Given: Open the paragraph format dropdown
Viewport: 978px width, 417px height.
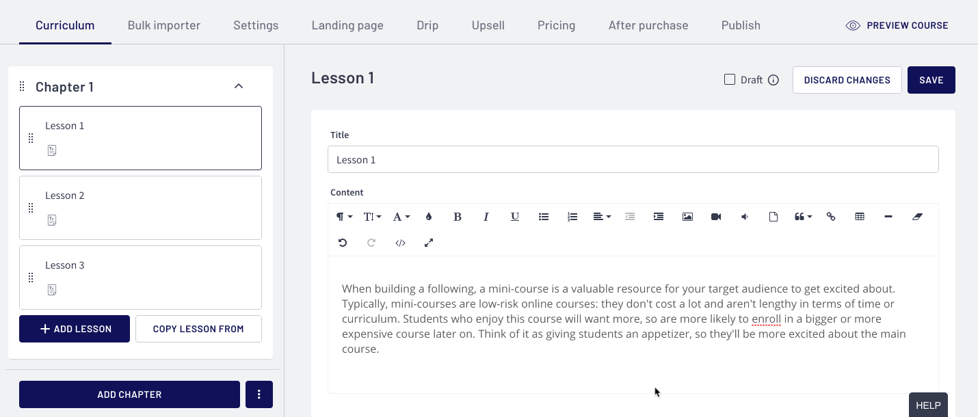Looking at the screenshot, I should 344,217.
